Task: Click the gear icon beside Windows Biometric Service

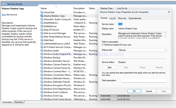Action: coord(42,61)
